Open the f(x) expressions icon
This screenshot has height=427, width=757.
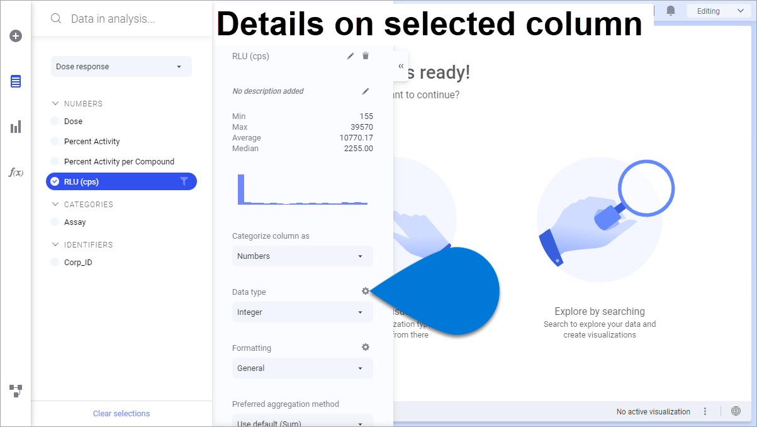coord(16,172)
